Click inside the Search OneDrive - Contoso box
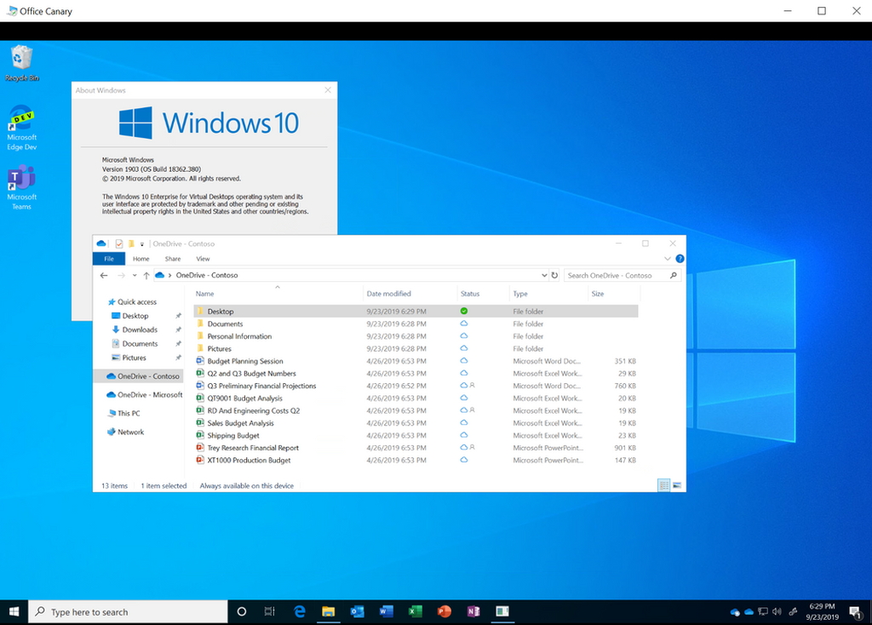The height and width of the screenshot is (625, 872). coord(613,275)
